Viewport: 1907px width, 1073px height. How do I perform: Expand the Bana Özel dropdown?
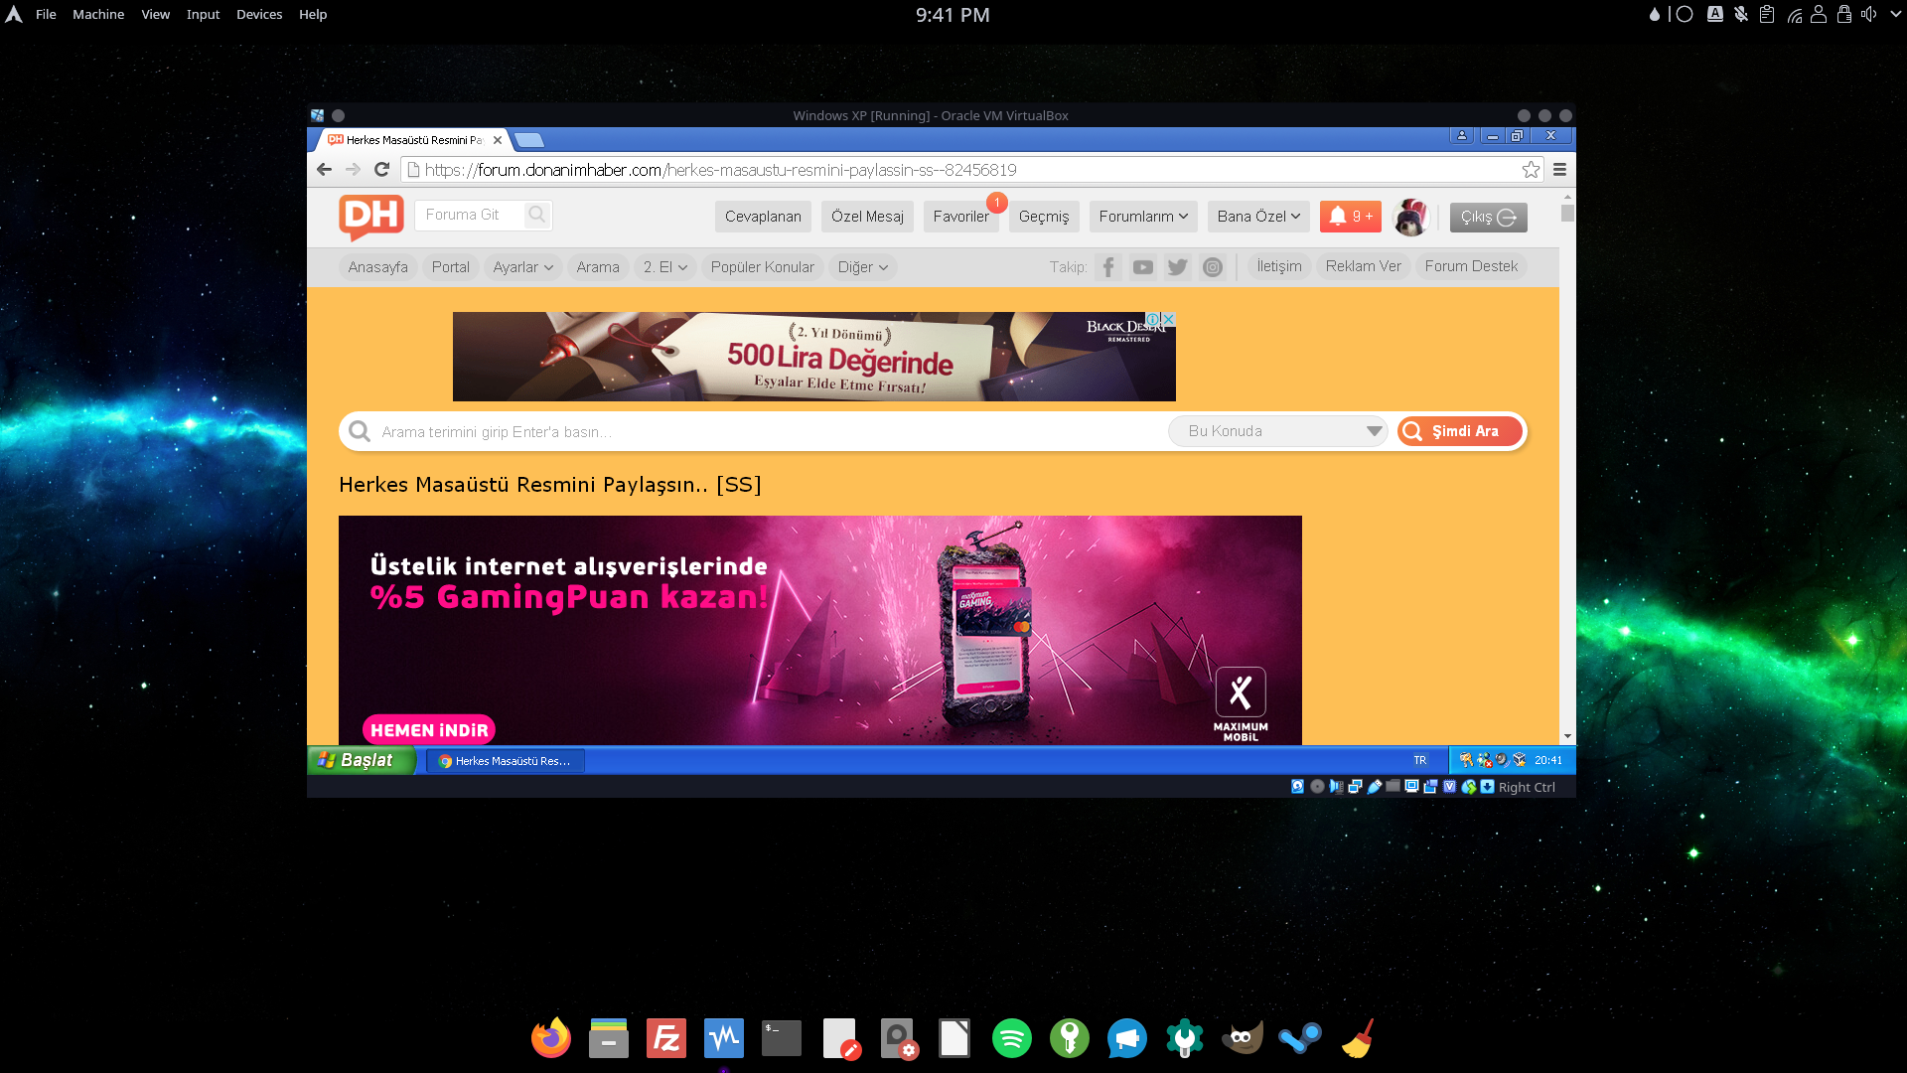point(1258,217)
